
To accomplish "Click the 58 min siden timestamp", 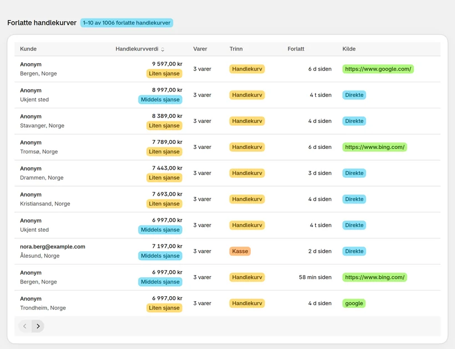I will [315, 277].
